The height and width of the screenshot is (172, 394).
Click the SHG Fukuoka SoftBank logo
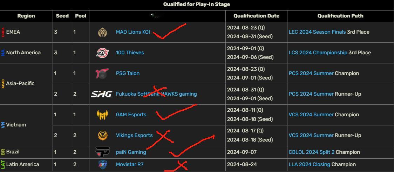[102, 94]
